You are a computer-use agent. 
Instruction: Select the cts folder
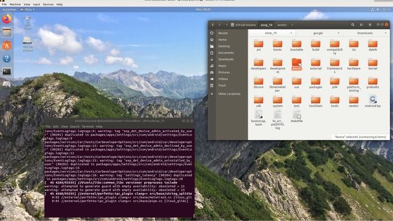pyautogui.click(x=354, y=45)
